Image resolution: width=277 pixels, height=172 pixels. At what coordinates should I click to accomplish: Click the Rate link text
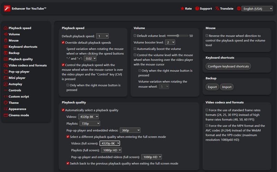click(188, 8)
